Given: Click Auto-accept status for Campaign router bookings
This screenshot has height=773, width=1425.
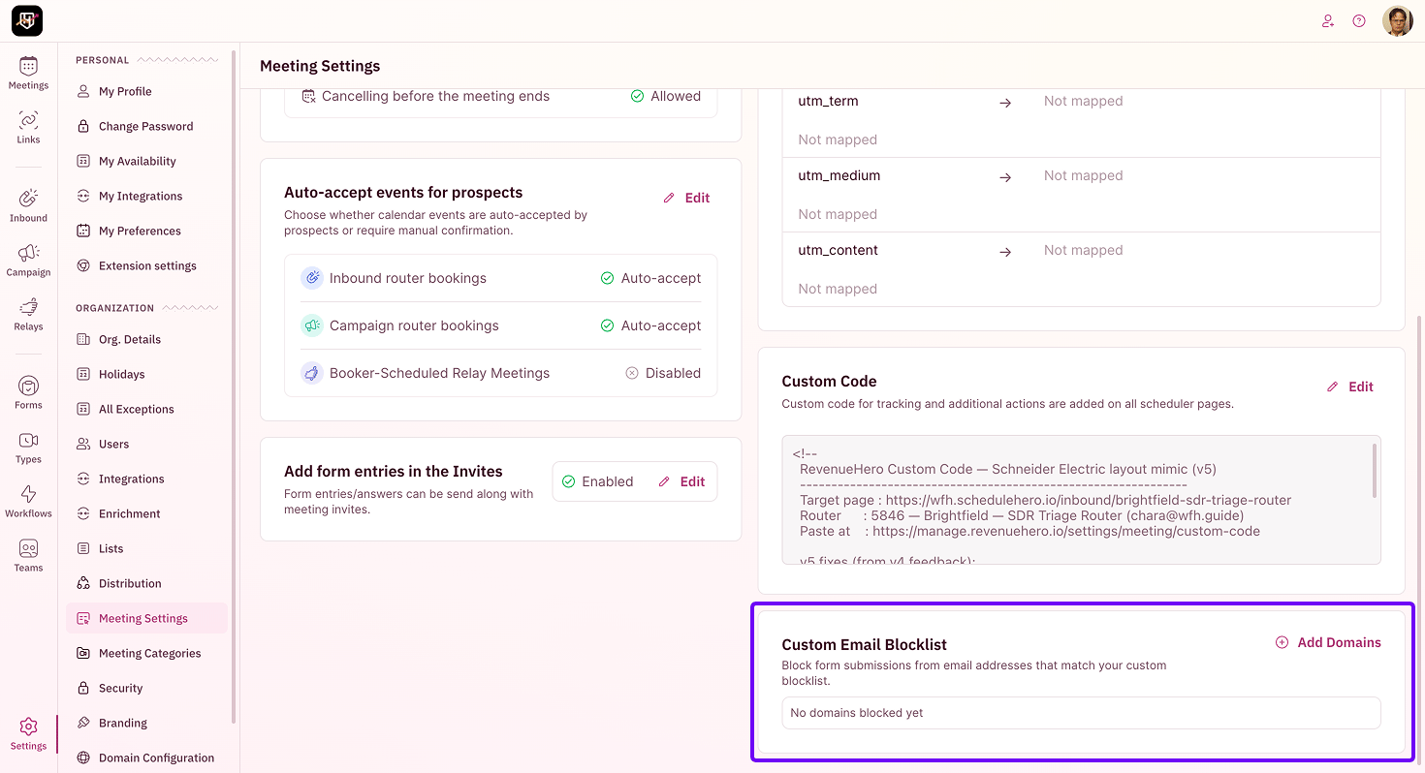Looking at the screenshot, I should pos(650,325).
